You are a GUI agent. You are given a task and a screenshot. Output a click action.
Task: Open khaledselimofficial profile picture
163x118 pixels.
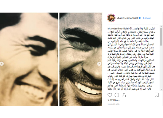click(111, 18)
